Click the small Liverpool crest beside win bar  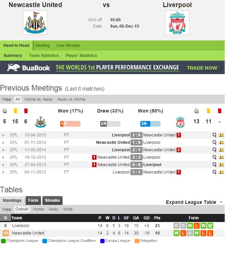tap(180, 122)
